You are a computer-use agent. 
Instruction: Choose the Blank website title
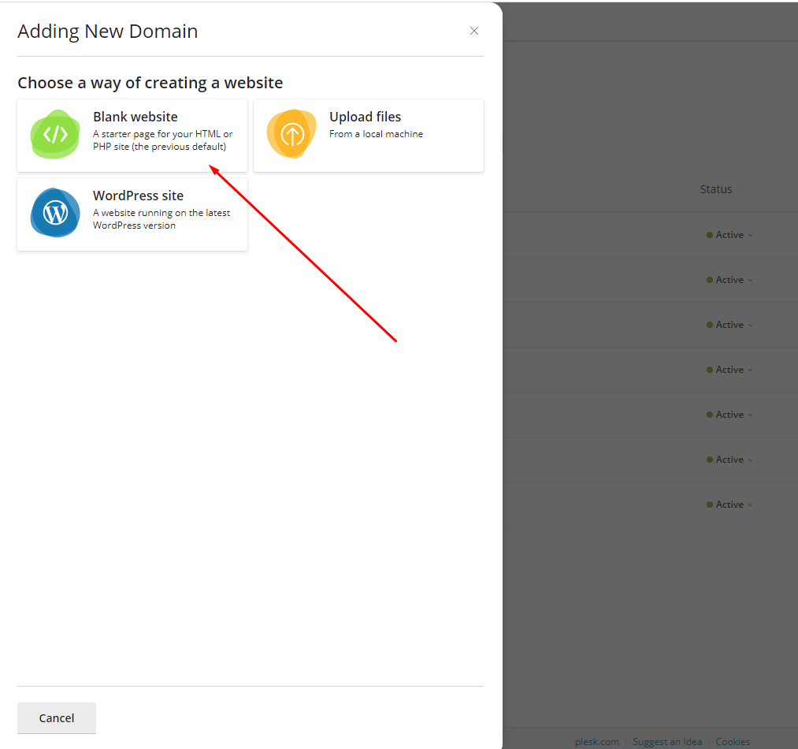point(135,117)
